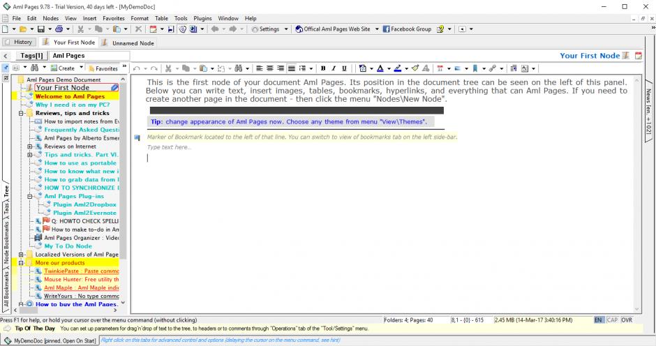Open the Nodes menu
This screenshot has width=656, height=346.
51,18
